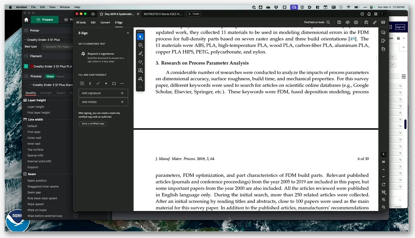The height and width of the screenshot is (238, 415).
Task: Open Acrobat help question mark icon
Action: (362, 14)
